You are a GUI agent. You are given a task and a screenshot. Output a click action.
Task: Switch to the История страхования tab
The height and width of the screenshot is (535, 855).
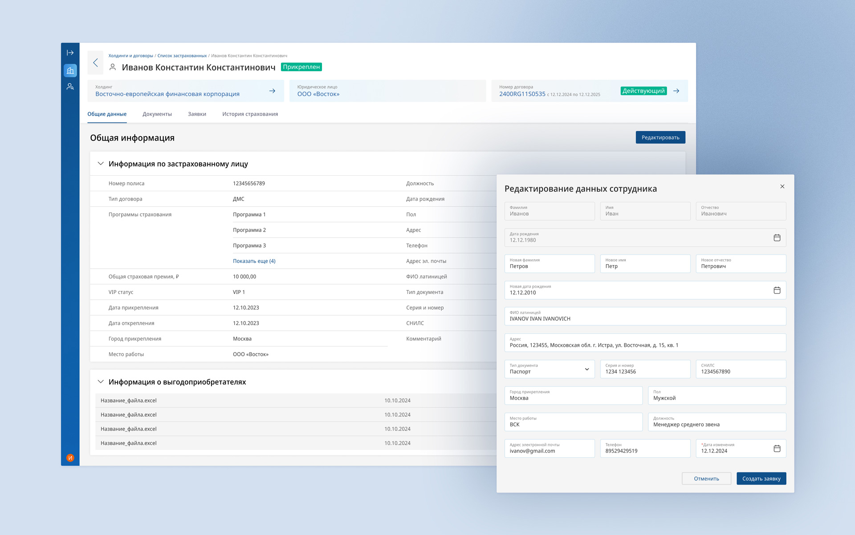pos(250,114)
